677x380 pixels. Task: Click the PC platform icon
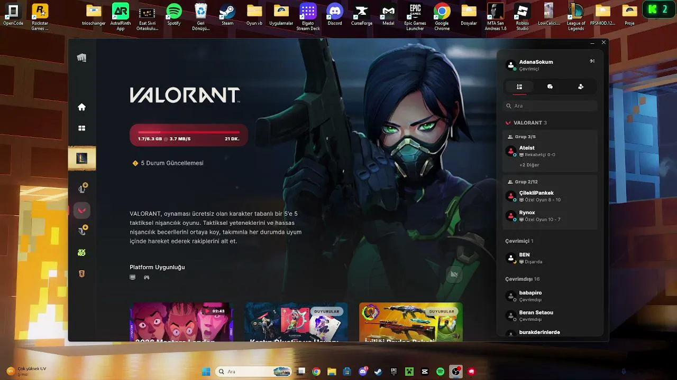tap(133, 277)
